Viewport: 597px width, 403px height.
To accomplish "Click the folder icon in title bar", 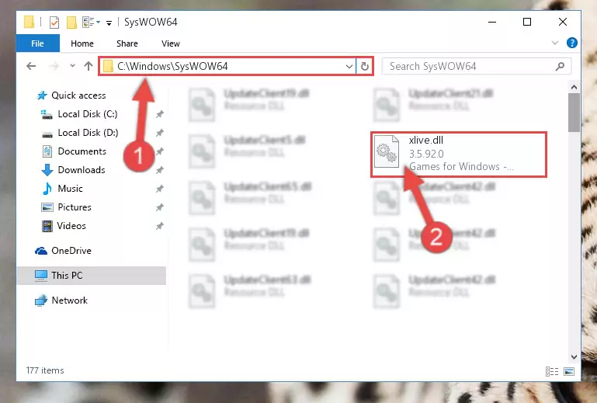I will pyautogui.click(x=30, y=22).
